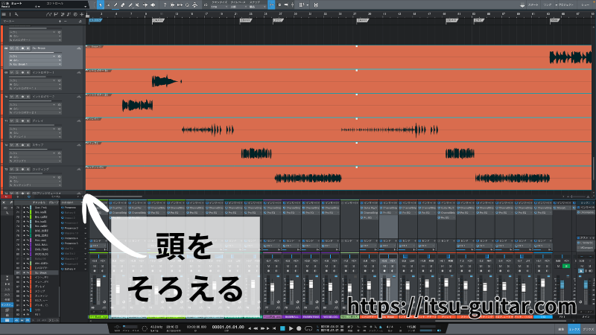Arm record on the Gu: Break track
Screen dimensions: 596x335
click(x=22, y=48)
